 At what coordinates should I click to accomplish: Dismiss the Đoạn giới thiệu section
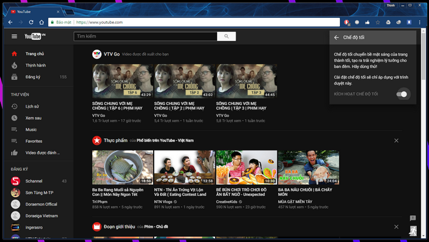click(396, 227)
